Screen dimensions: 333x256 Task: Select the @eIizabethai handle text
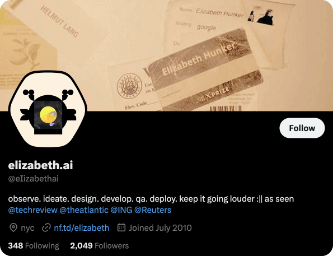point(34,179)
